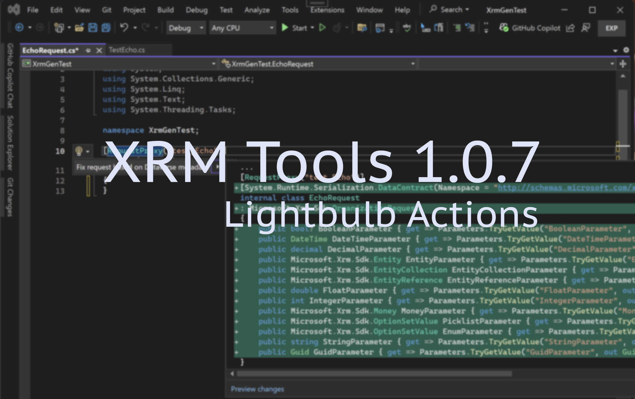This screenshot has width=635, height=399.
Task: Expand the lightbulb dropdown arrow
Action: (x=88, y=151)
